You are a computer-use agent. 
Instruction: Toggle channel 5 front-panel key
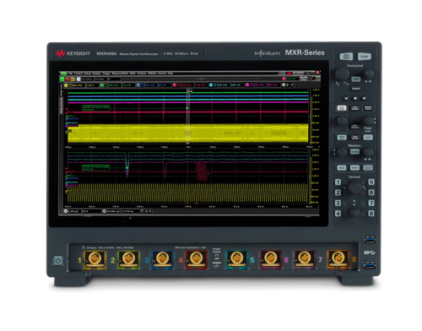[x=371, y=182]
